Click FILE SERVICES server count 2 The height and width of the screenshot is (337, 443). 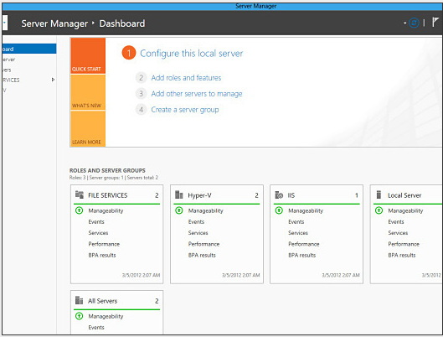tap(157, 195)
